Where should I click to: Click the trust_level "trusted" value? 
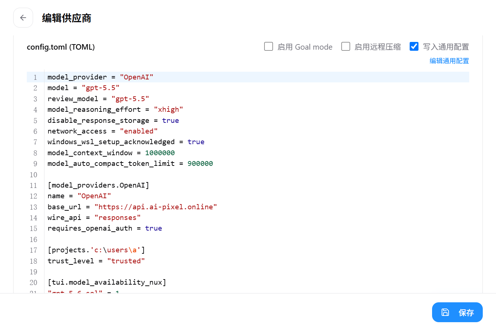(x=126, y=261)
